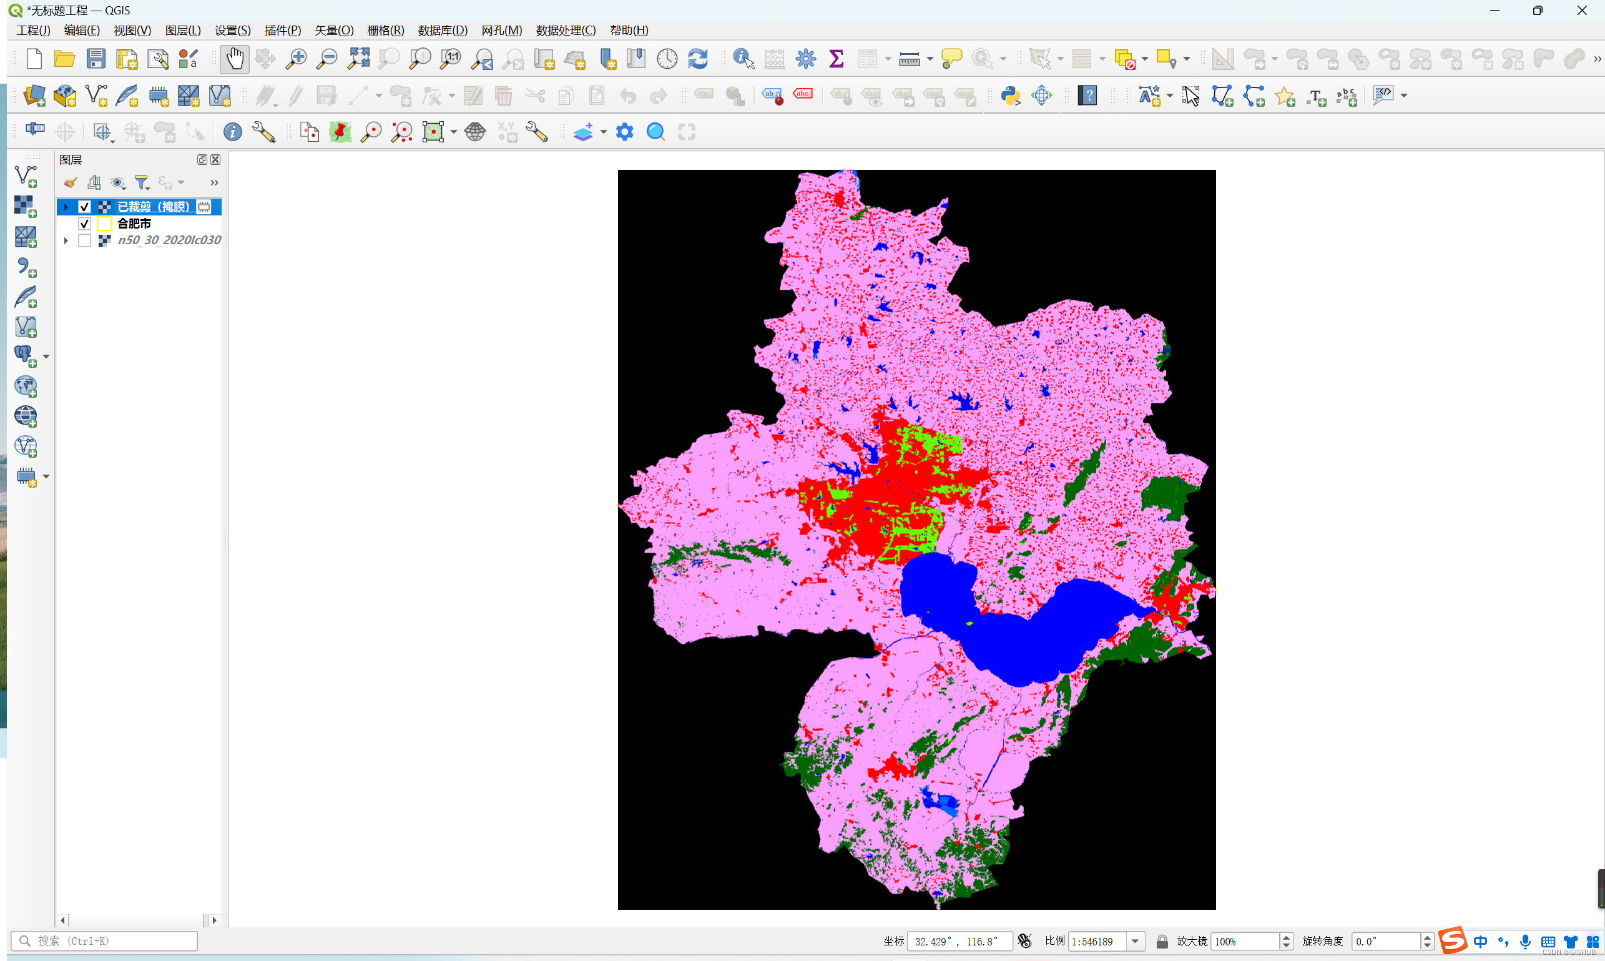The width and height of the screenshot is (1605, 961).
Task: Click the Zoom Full extent icon
Action: (358, 59)
